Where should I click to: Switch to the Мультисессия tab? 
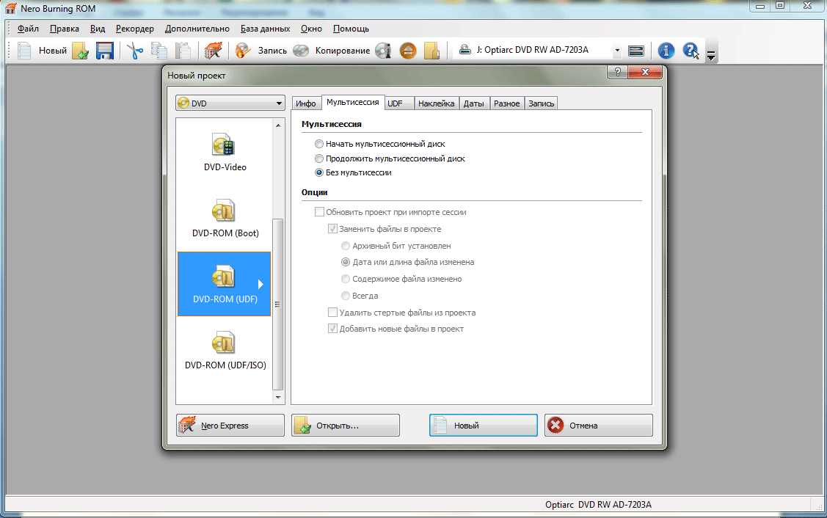(352, 102)
